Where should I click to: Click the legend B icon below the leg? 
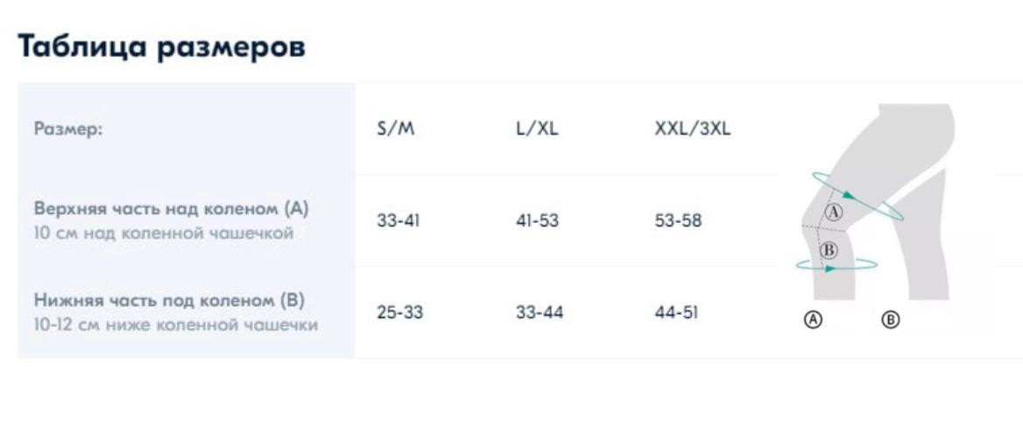pyautogui.click(x=891, y=320)
